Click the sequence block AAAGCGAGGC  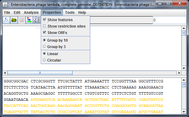(43, 93)
